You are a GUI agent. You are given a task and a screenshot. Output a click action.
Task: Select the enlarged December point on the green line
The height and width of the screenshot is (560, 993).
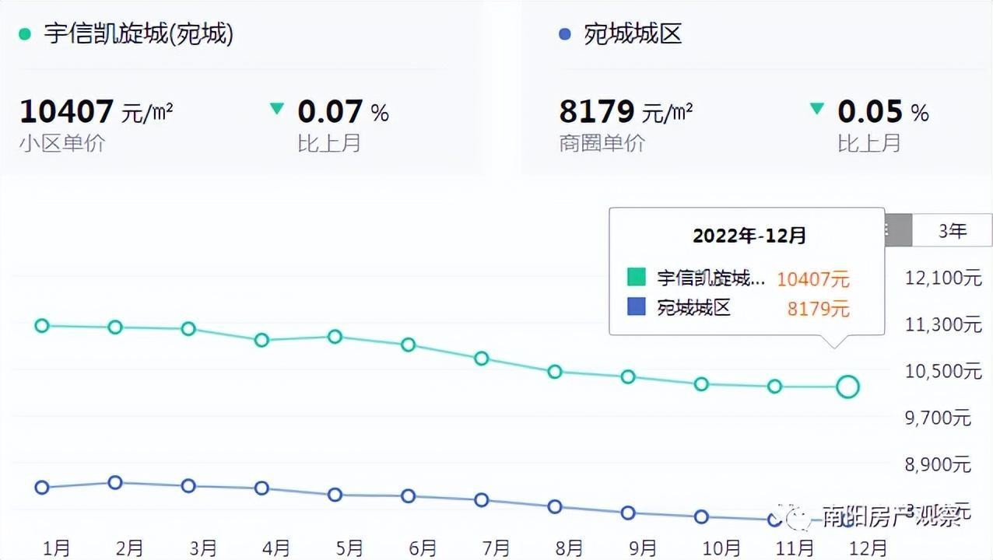coord(847,386)
